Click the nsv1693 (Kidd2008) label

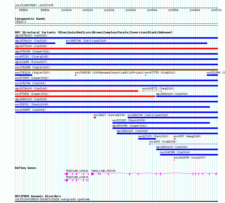pyautogui.click(x=163, y=142)
